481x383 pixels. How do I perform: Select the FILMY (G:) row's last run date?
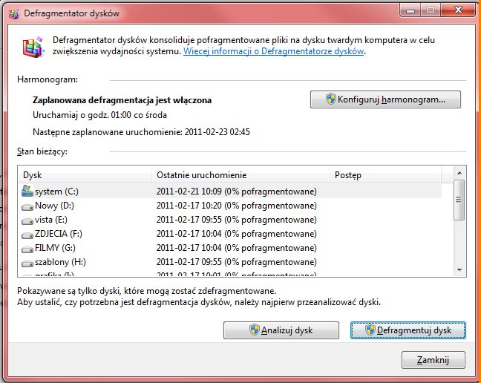coord(236,248)
